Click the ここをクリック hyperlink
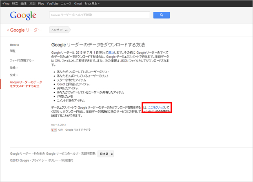The width and height of the screenshot is (253, 182). pos(156,107)
